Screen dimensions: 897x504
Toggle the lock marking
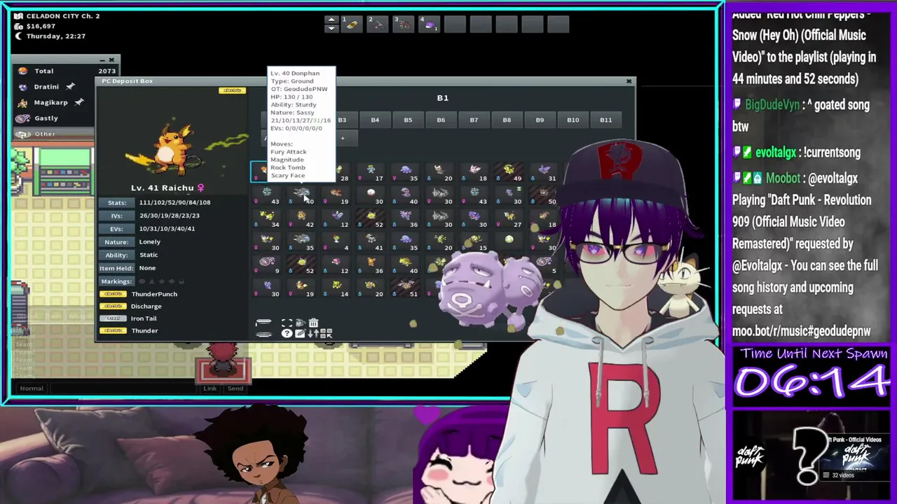click(x=182, y=281)
